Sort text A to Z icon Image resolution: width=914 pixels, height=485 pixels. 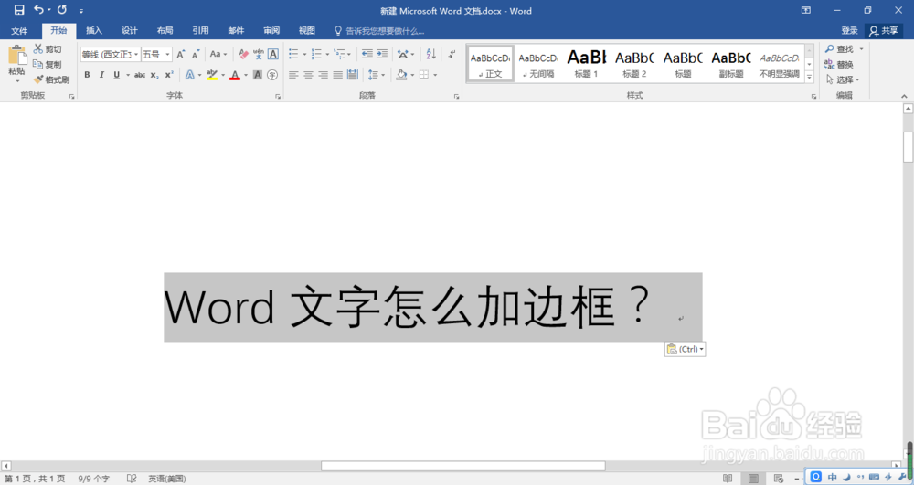tap(430, 54)
